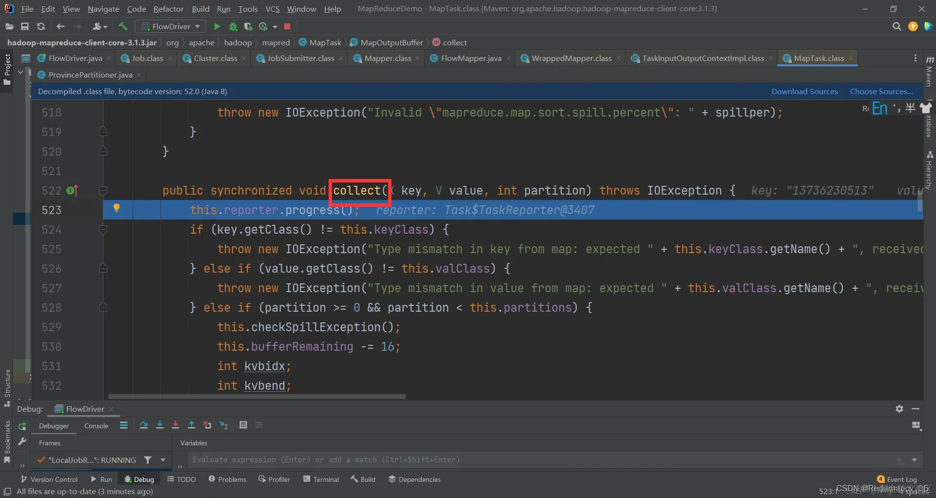
Task: Toggle the Project tool window
Action: (x=7, y=69)
